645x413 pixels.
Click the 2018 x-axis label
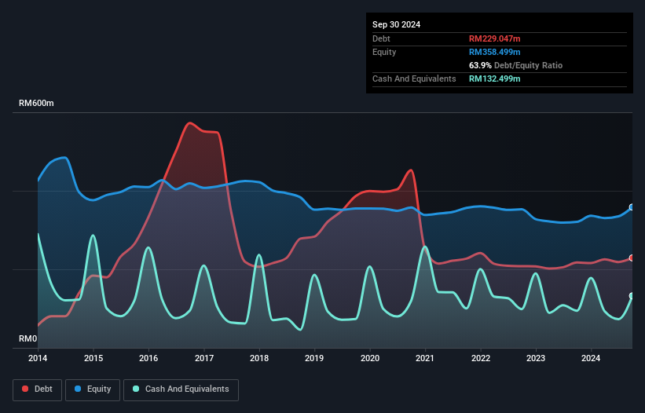pos(259,358)
